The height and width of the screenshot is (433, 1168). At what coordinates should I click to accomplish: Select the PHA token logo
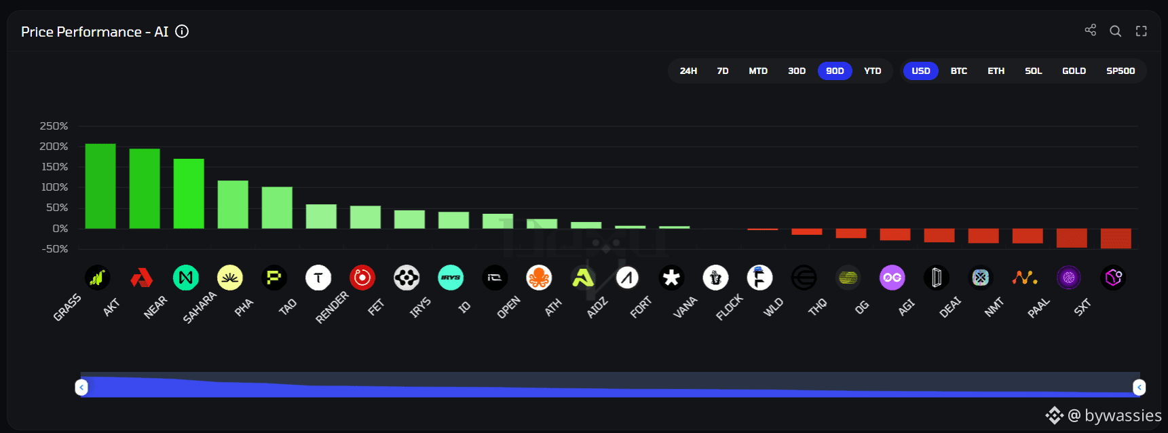coord(274,278)
